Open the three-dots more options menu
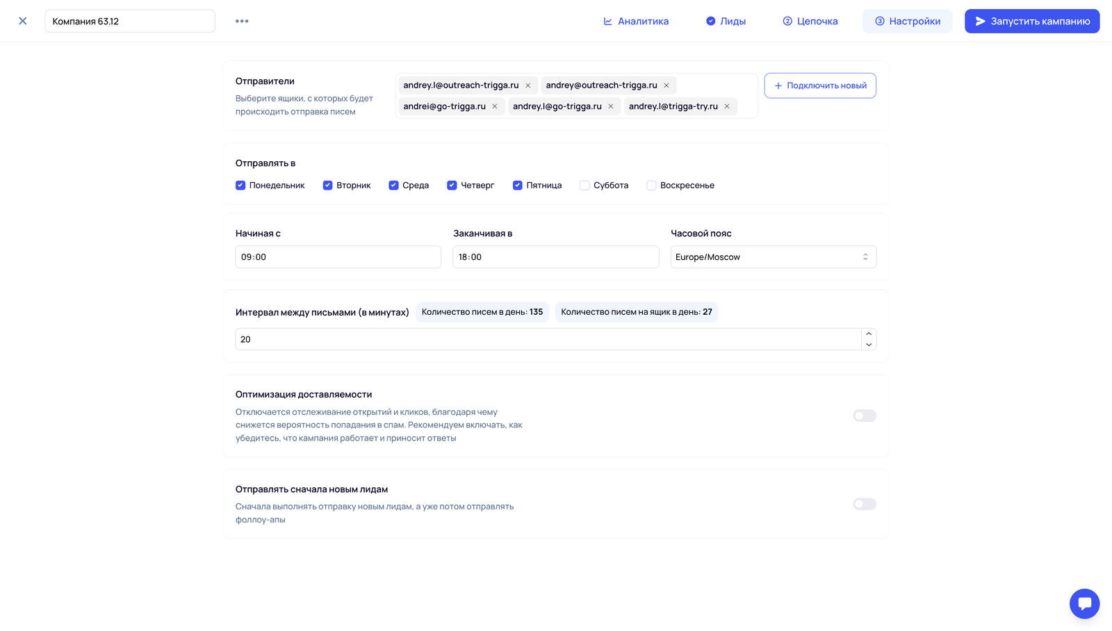Screen dimensions: 1112x631 [x=242, y=21]
